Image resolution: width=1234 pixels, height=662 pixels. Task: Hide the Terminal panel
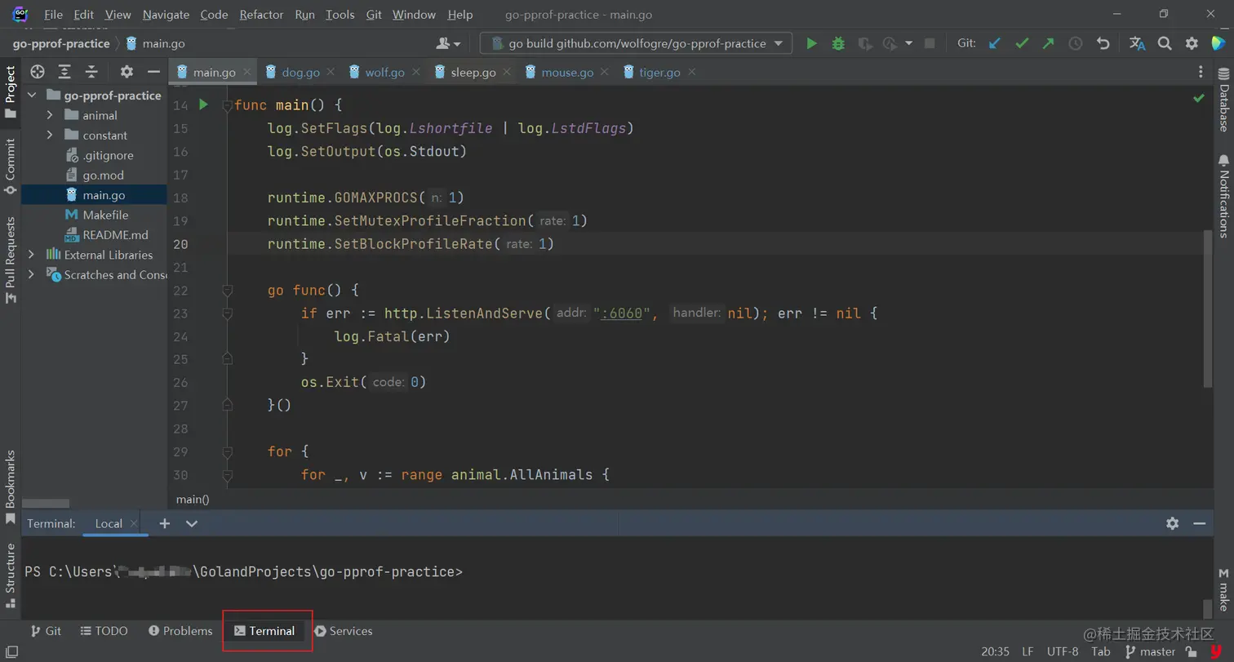point(1199,523)
